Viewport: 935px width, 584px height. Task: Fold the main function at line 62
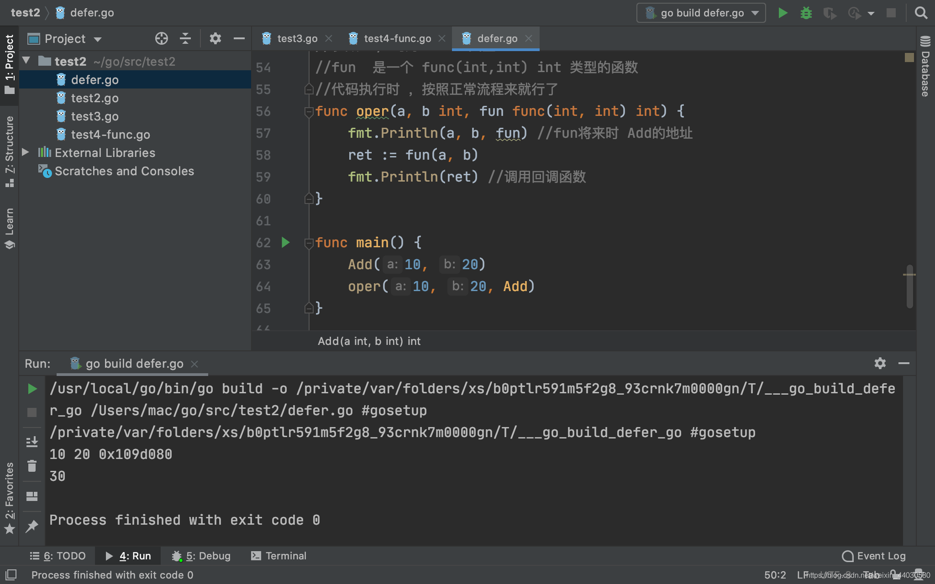click(309, 243)
